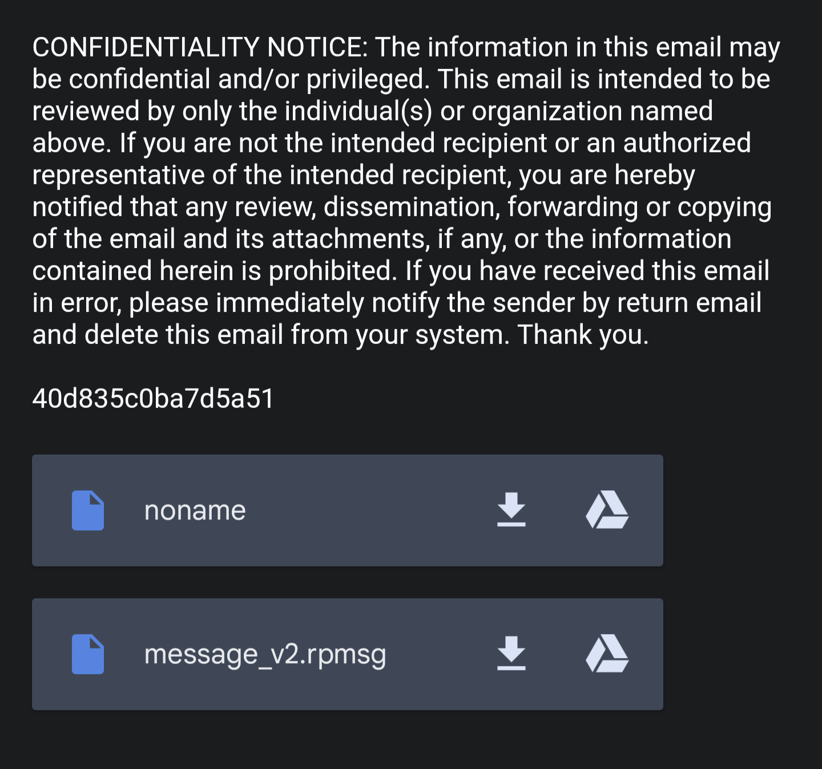Download the message_v2.rpmsg attachment
Viewport: 822px width, 769px height.
click(511, 654)
